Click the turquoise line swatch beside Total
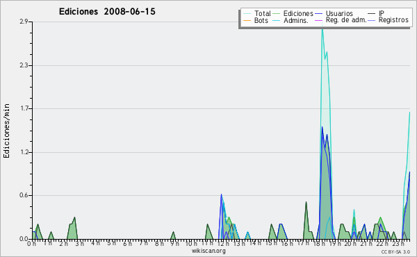This screenshot has width=417, height=257. pyautogui.click(x=247, y=14)
